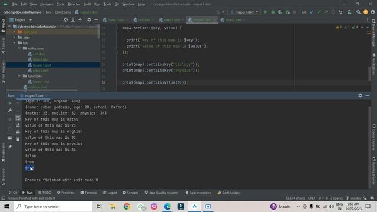
Task: Open the Search Everywhere magnifier icon
Action: [358, 12]
